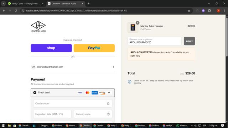The image size is (228, 128).
Task: Go back to previous page
Action: pyautogui.click(x=4, y=11)
